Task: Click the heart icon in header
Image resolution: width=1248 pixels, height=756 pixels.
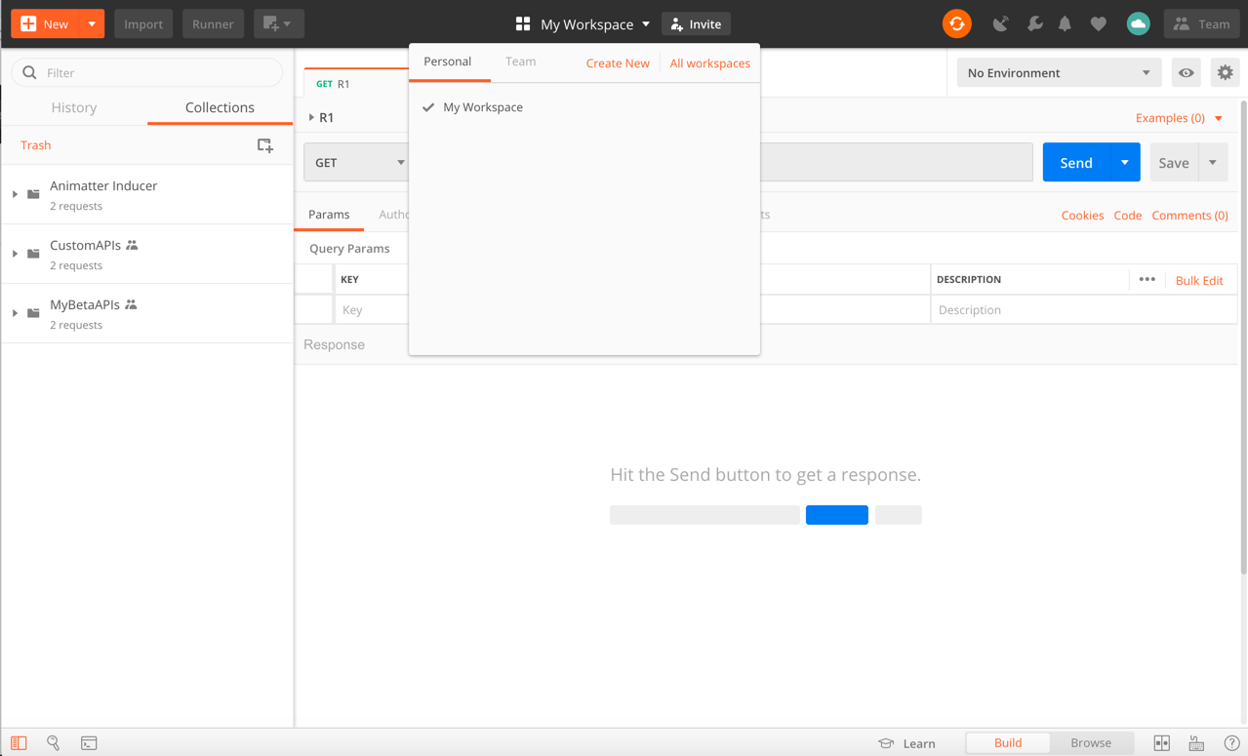Action: click(x=1099, y=24)
